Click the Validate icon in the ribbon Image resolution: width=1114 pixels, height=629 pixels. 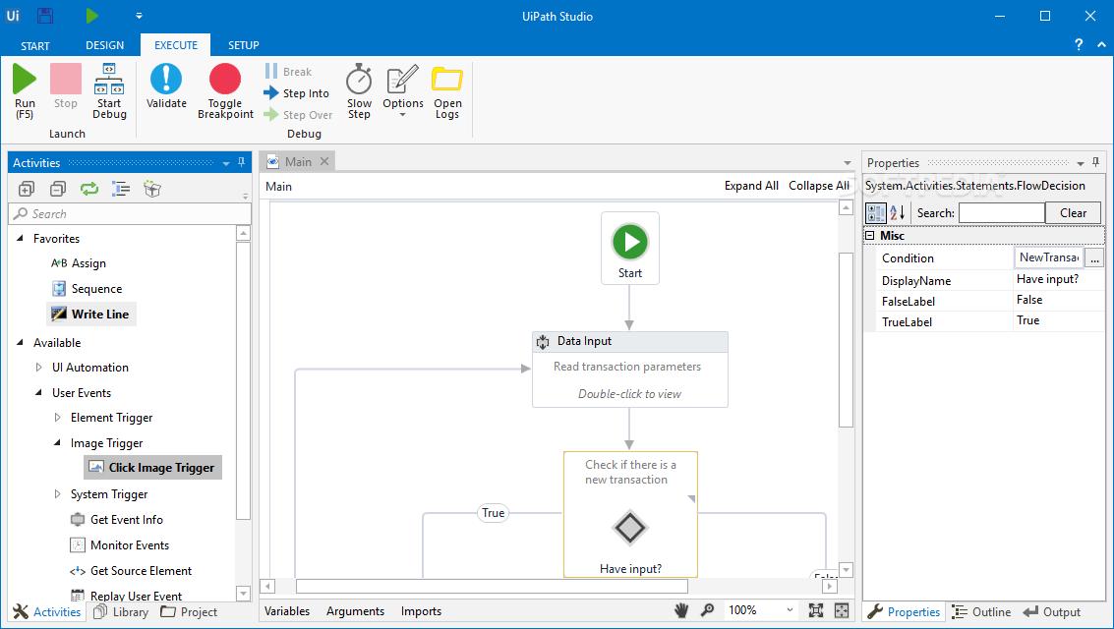[166, 80]
